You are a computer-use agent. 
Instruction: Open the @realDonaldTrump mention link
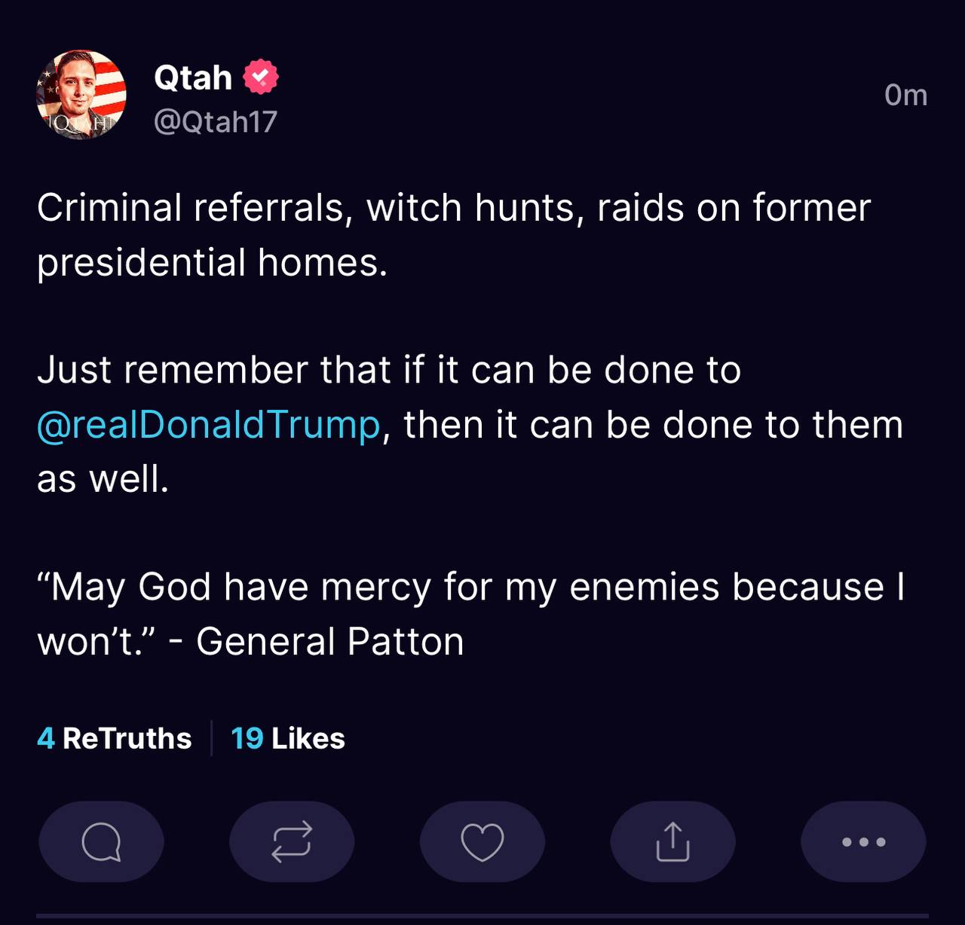(209, 425)
